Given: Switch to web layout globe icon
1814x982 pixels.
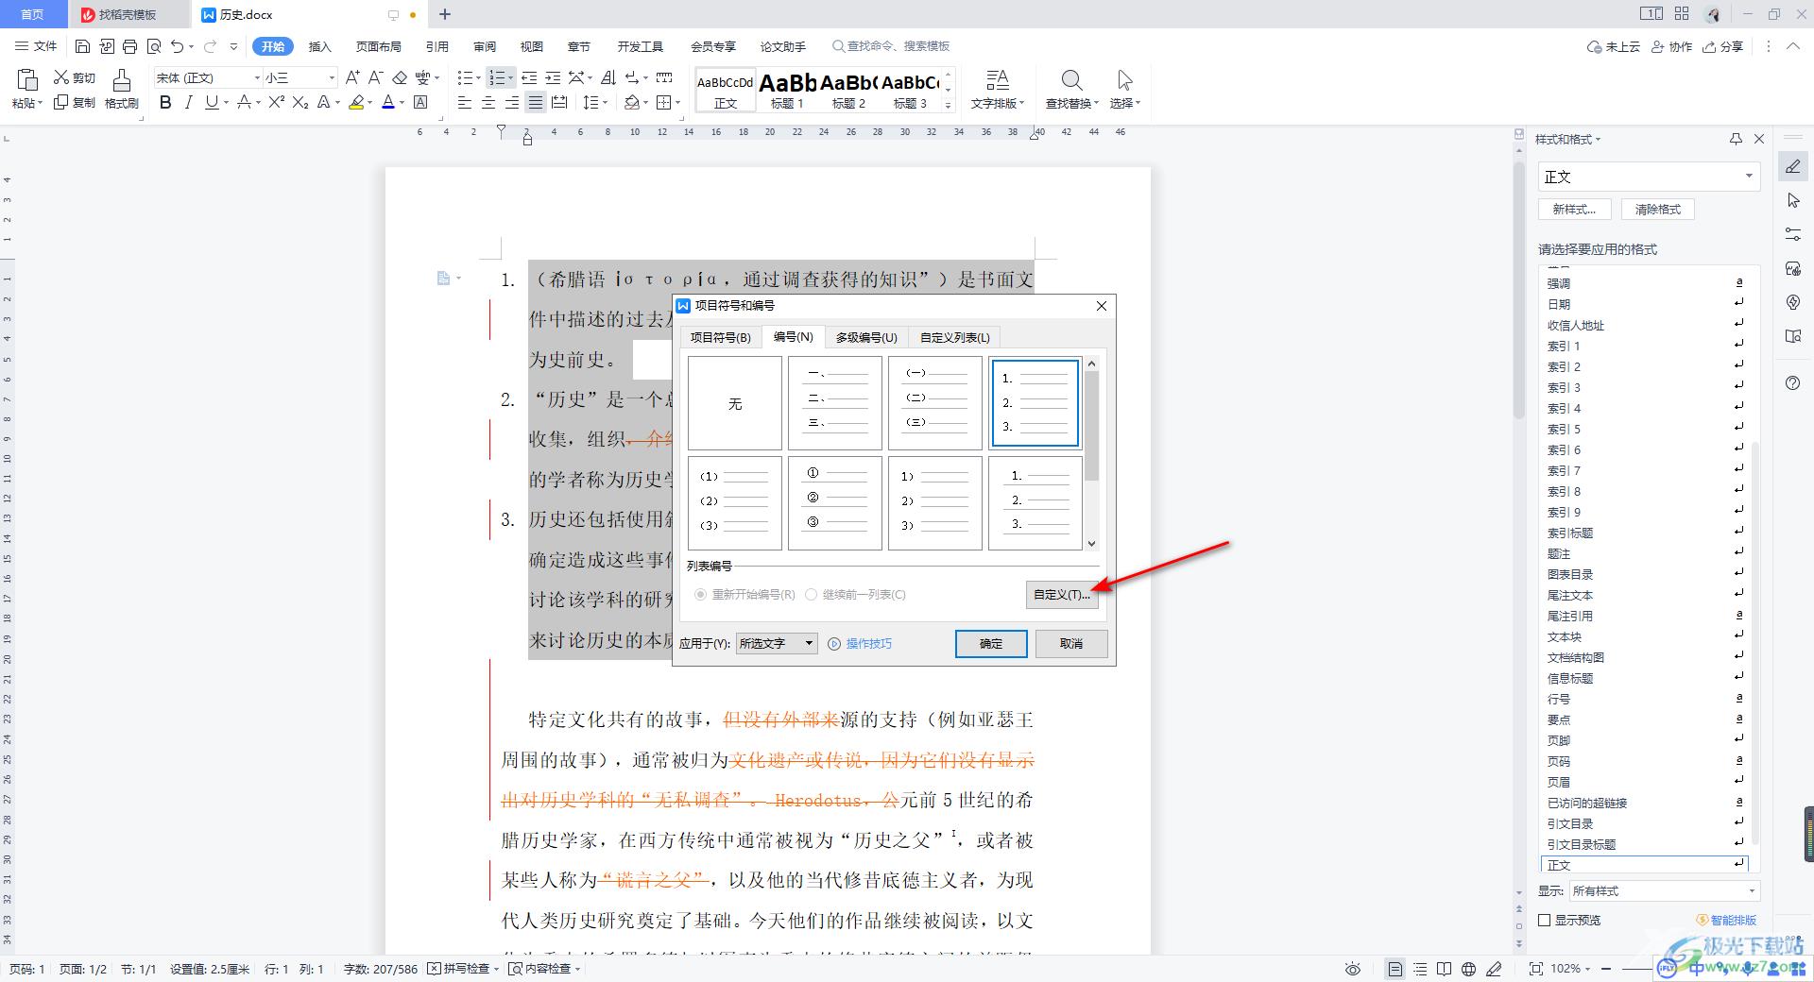Looking at the screenshot, I should (1468, 969).
